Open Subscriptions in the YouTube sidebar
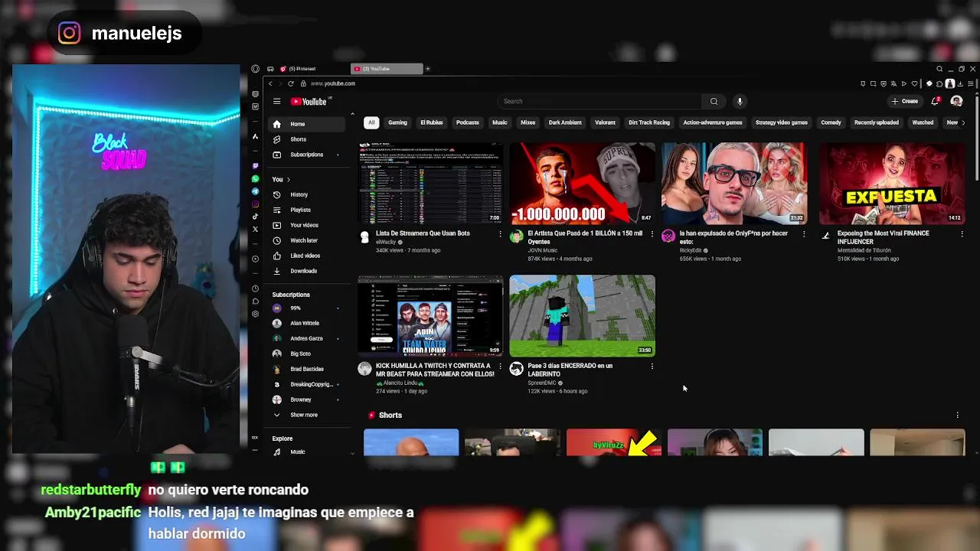Viewport: 980px width, 551px height. [x=307, y=155]
